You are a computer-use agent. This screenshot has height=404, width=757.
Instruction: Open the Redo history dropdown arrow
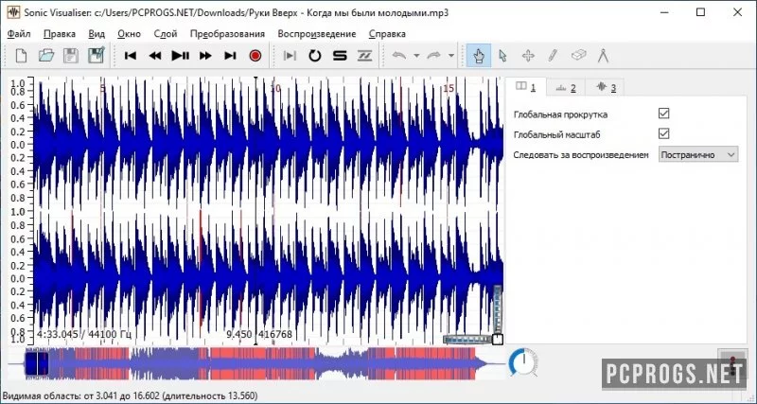pos(451,56)
